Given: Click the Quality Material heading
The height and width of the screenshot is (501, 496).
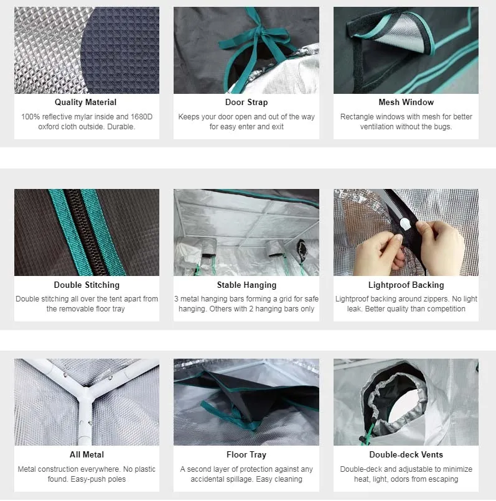Looking at the screenshot, I should (85, 102).
